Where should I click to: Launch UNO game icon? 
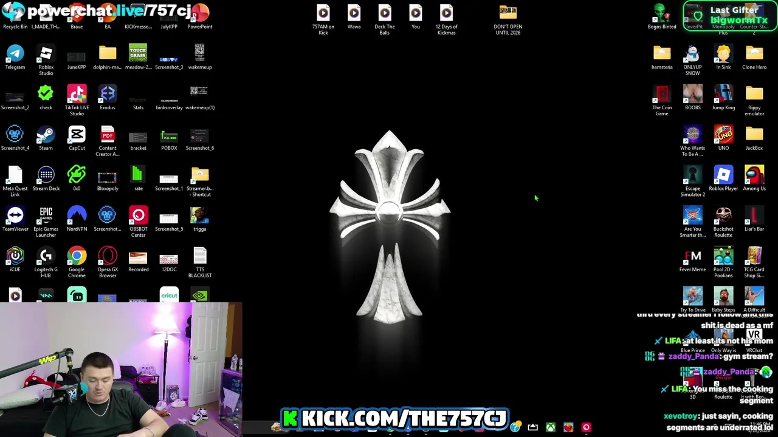[723, 138]
